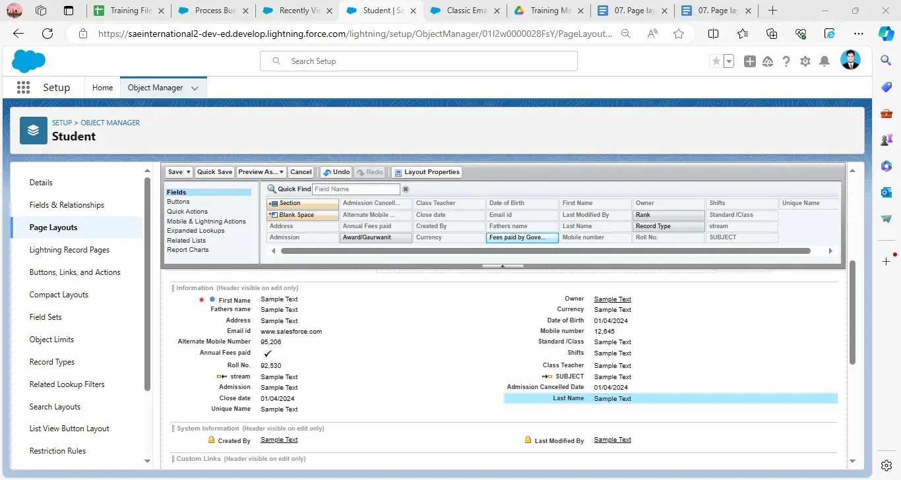Expand the Object Manager tab chevron
This screenshot has height=480, width=901.
pyautogui.click(x=195, y=88)
